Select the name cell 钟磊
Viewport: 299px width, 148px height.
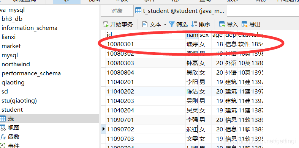(192, 63)
